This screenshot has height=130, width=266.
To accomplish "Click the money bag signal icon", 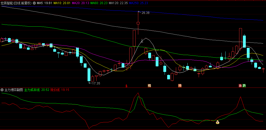I will (217, 122).
